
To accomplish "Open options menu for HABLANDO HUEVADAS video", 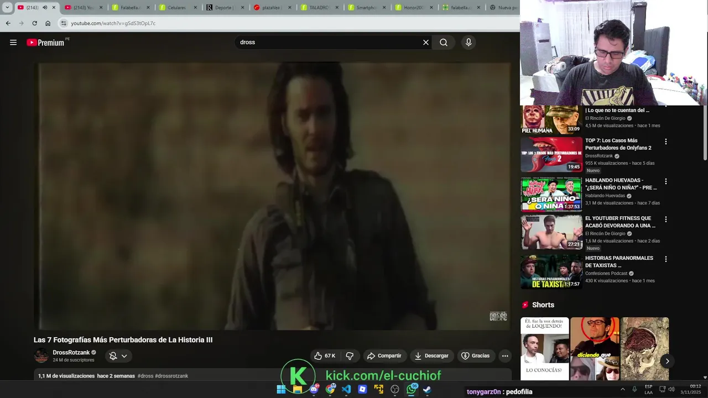I will coord(665,181).
